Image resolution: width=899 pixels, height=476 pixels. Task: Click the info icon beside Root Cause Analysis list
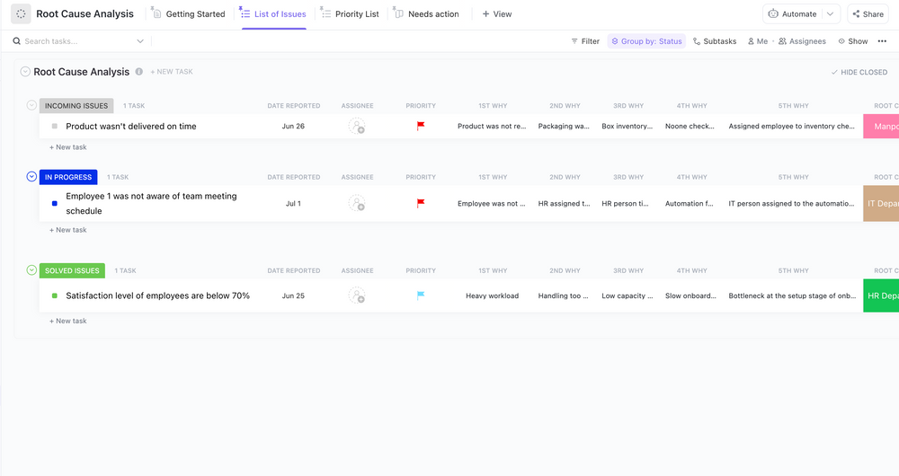tap(139, 72)
